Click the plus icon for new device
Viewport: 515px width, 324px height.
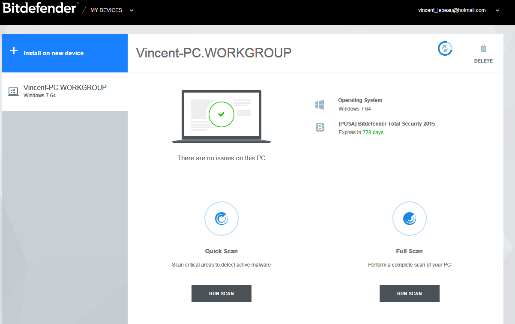[x=14, y=51]
